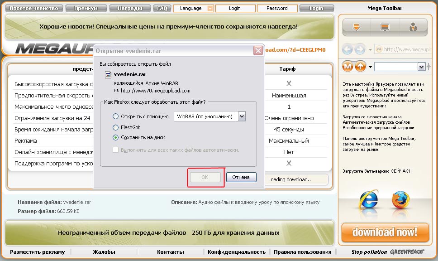
Task: Open the Простое членство tab
Action: (x=34, y=9)
